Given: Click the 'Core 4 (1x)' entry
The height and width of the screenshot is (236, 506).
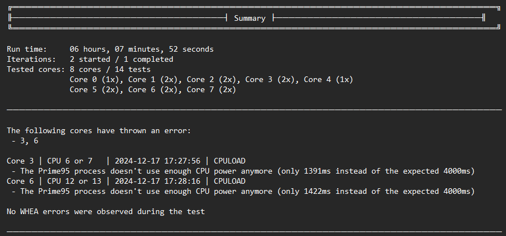Looking at the screenshot, I should point(328,79).
